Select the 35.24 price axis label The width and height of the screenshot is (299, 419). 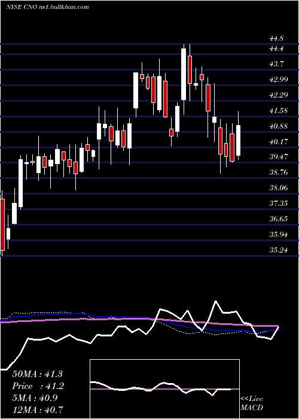[x=279, y=250]
